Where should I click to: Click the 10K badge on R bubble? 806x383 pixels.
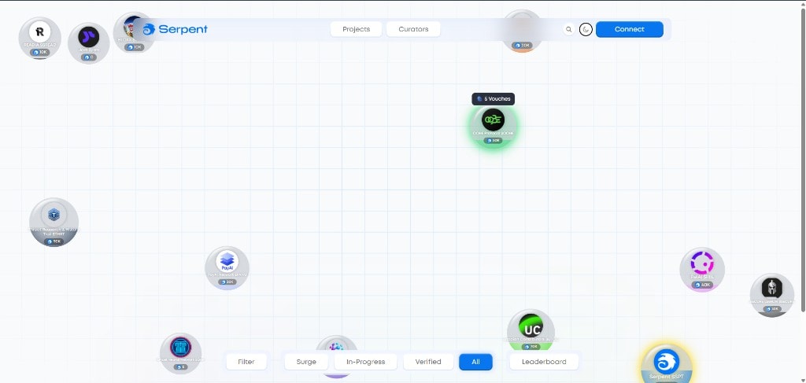tap(40, 53)
